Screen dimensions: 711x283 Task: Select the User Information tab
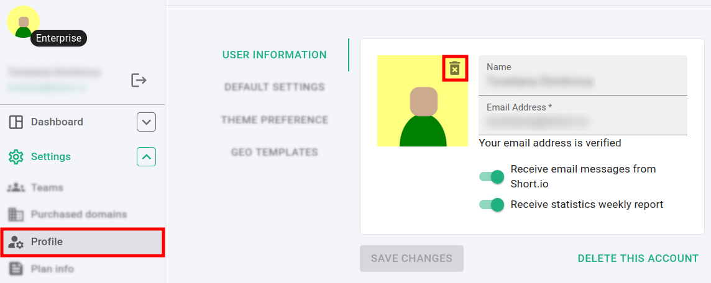(275, 55)
